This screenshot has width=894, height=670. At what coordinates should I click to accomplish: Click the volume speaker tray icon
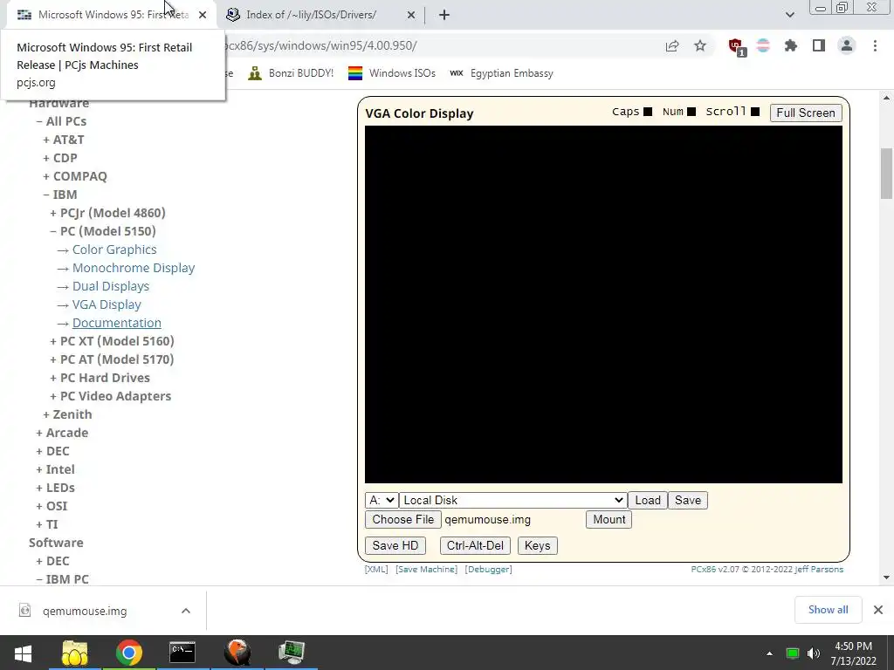813,653
